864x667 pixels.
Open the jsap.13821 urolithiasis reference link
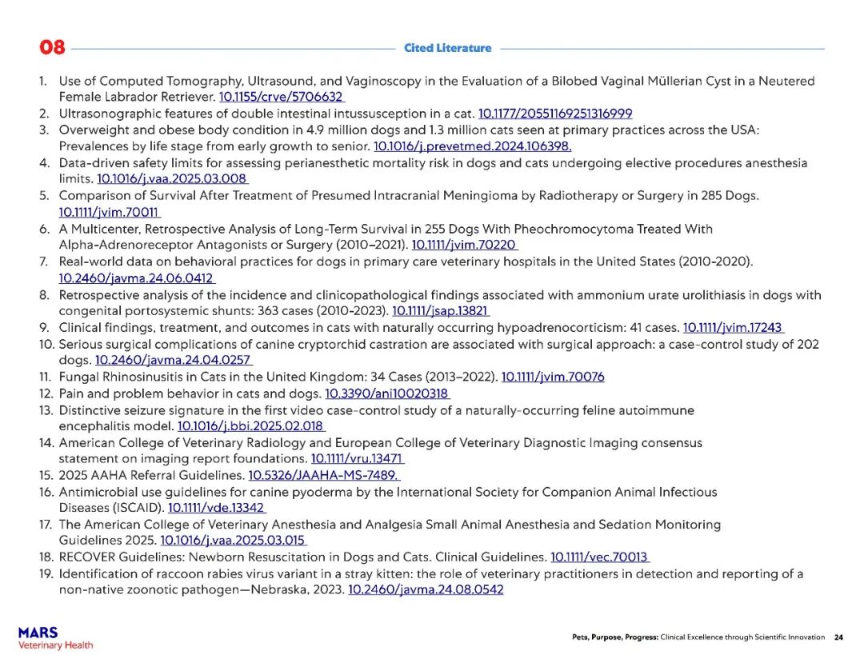click(440, 311)
